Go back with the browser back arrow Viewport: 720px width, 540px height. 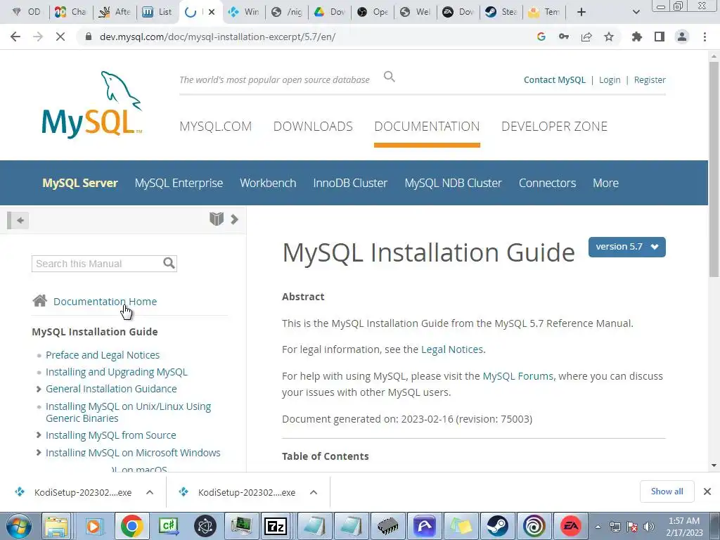tap(15, 37)
